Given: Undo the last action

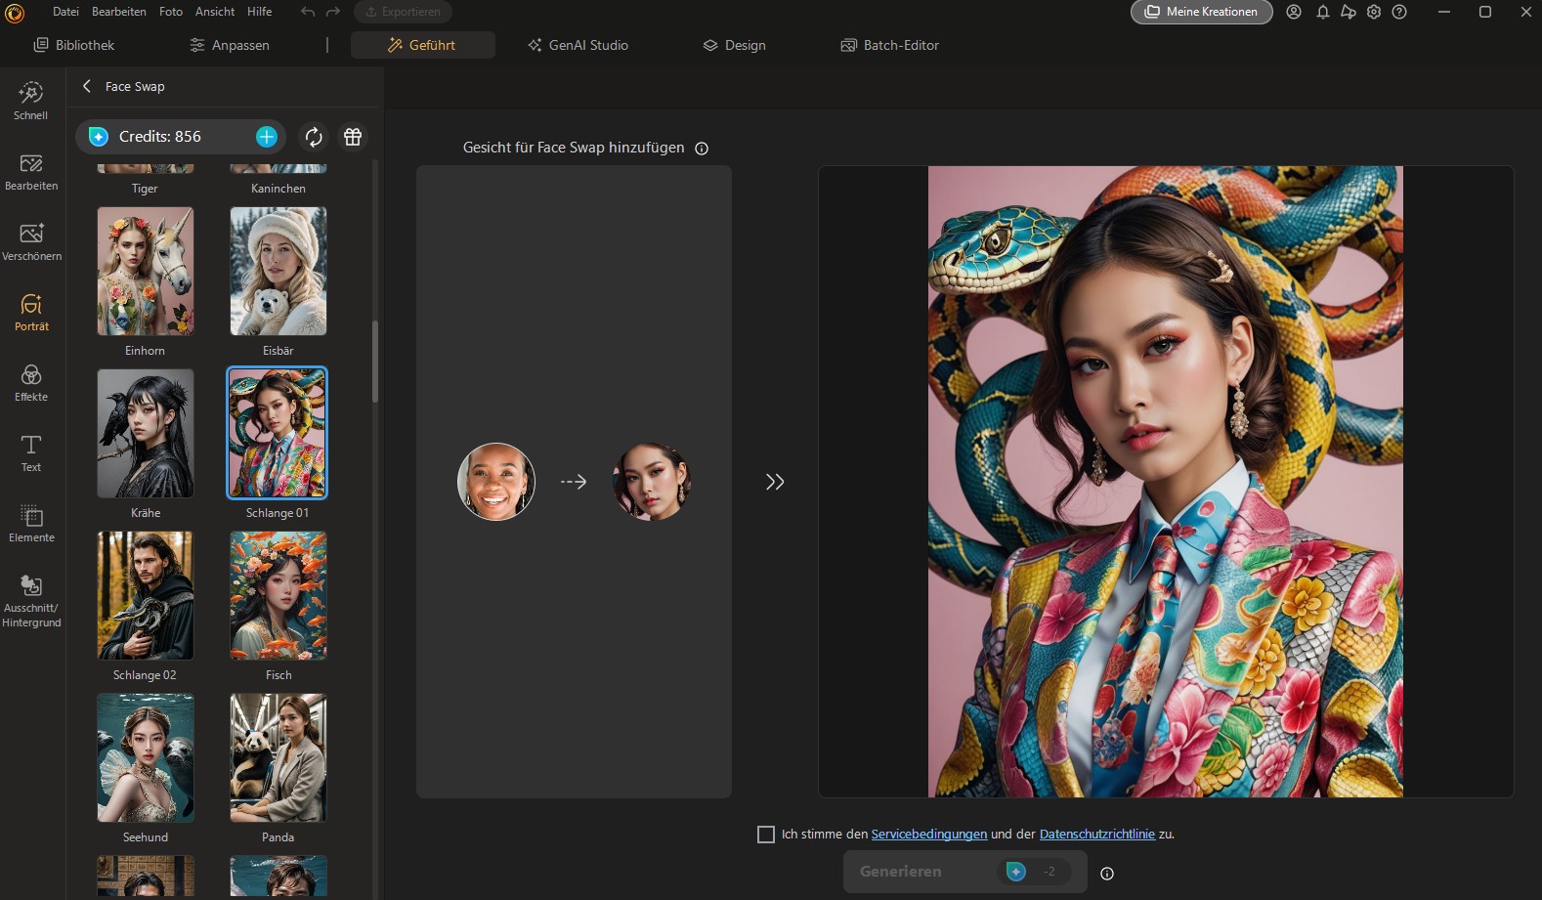Looking at the screenshot, I should (x=308, y=12).
